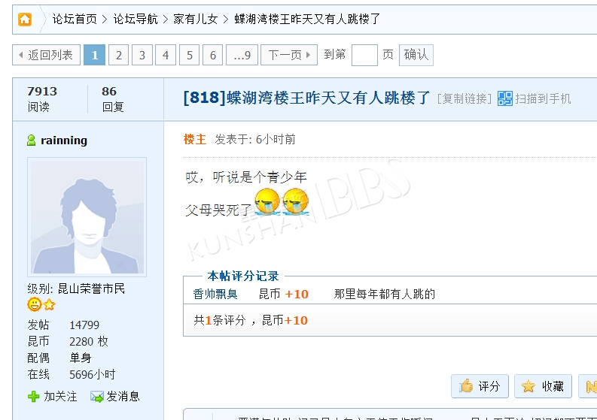
Task: Click the envelope 发消息 icon
Action: pyautogui.click(x=96, y=397)
